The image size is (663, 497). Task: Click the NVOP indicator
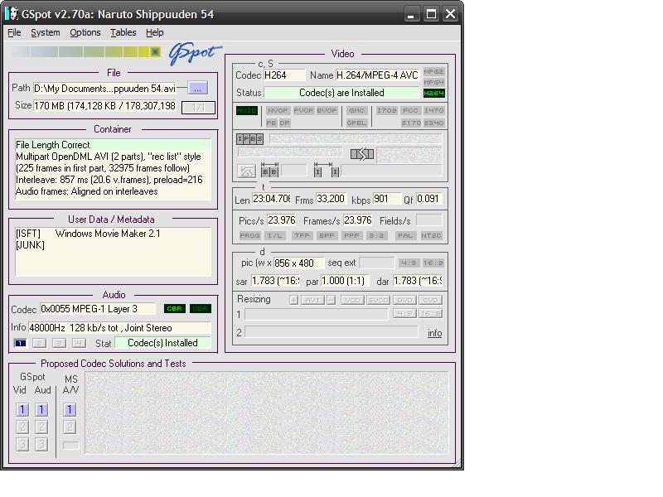(278, 110)
